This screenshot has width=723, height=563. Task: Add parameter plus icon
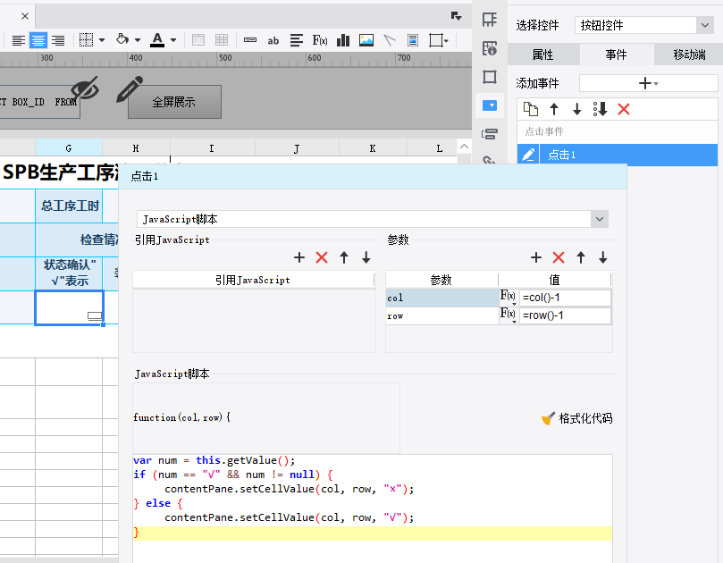536,257
